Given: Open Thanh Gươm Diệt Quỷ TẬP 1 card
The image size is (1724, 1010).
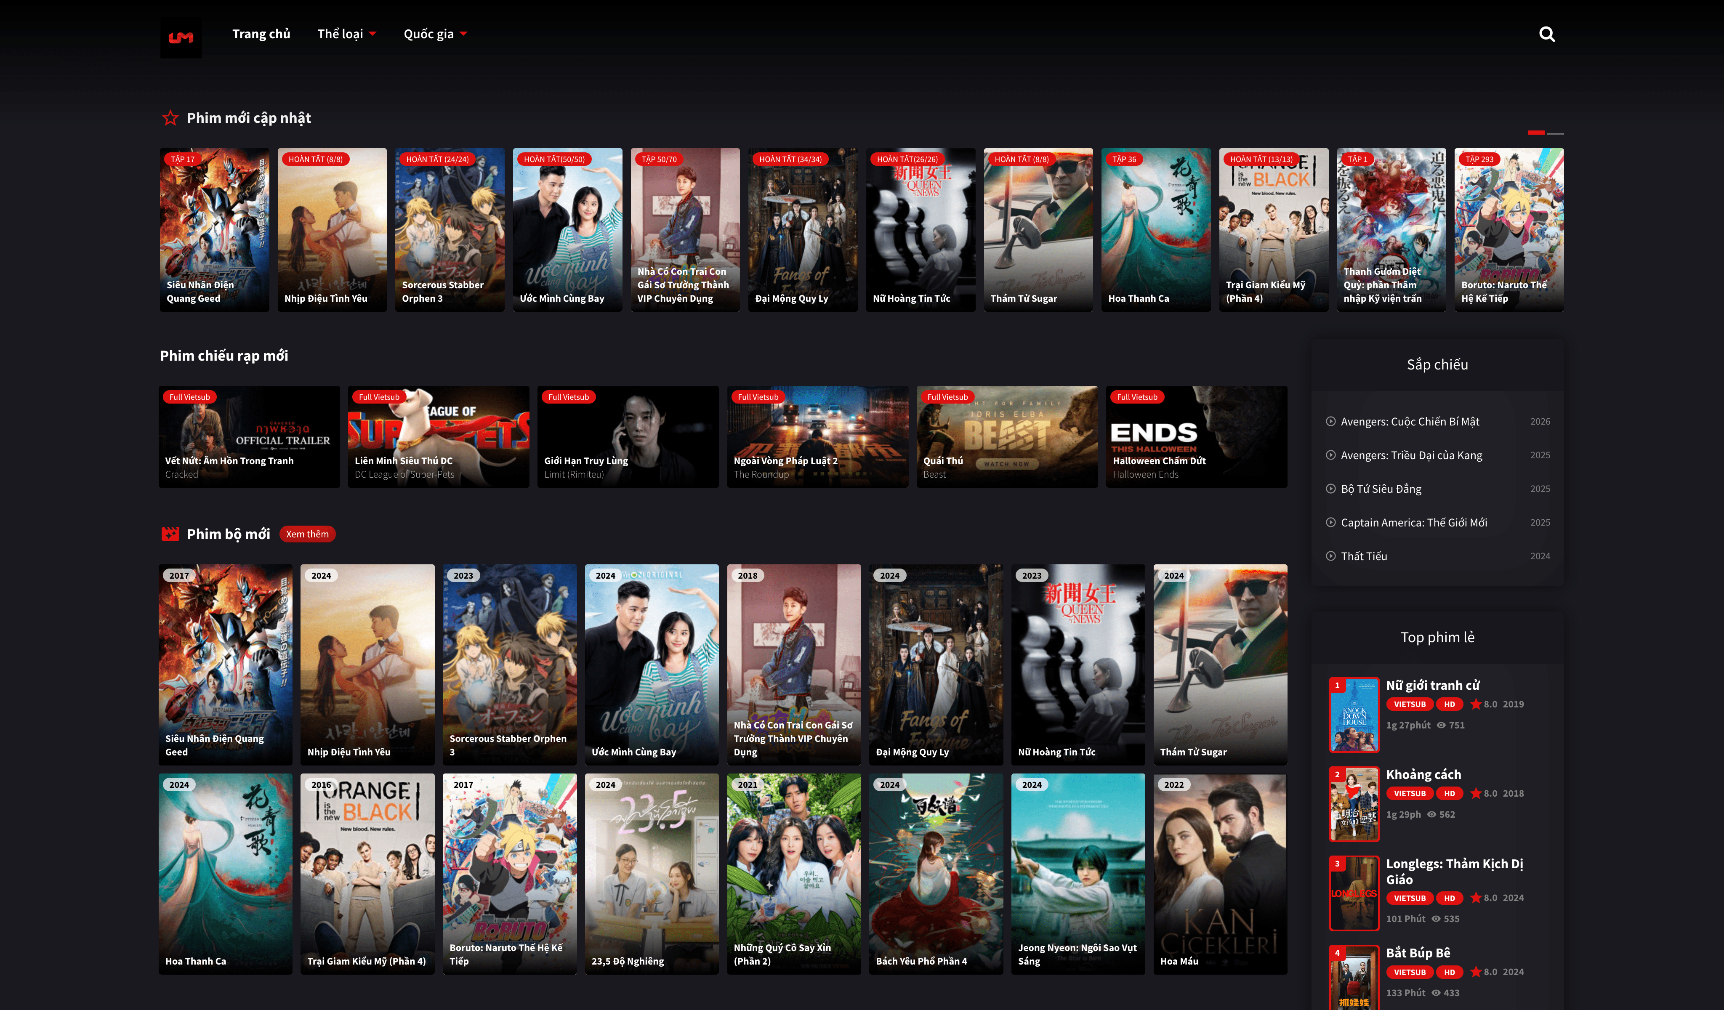Looking at the screenshot, I should click(1391, 230).
